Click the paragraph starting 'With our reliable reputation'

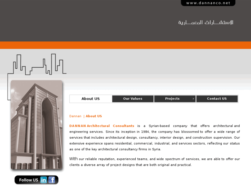[x=154, y=162]
